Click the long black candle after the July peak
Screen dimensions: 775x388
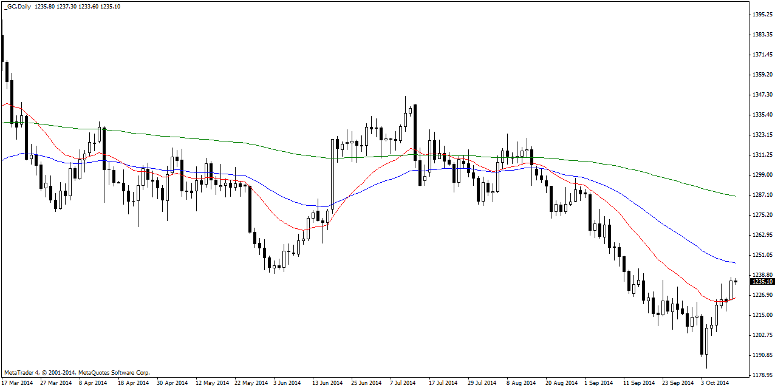415,134
